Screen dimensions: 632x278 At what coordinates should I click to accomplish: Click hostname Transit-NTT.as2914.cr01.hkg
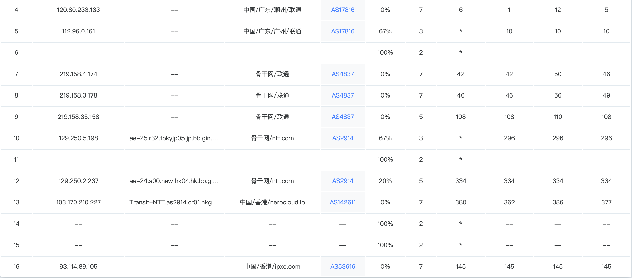(174, 202)
